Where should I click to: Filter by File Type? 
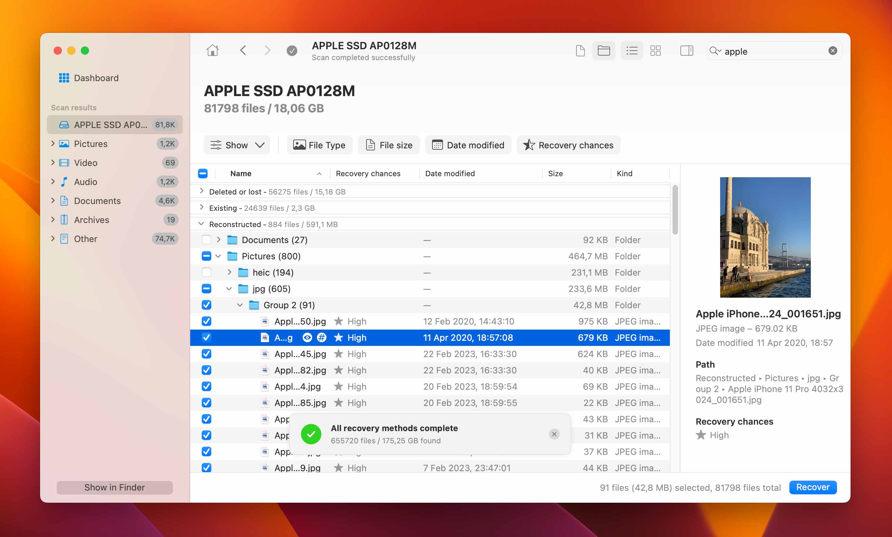click(319, 145)
